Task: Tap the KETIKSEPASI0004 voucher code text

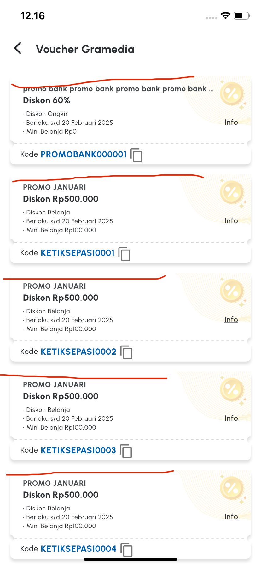Action: coord(78,549)
